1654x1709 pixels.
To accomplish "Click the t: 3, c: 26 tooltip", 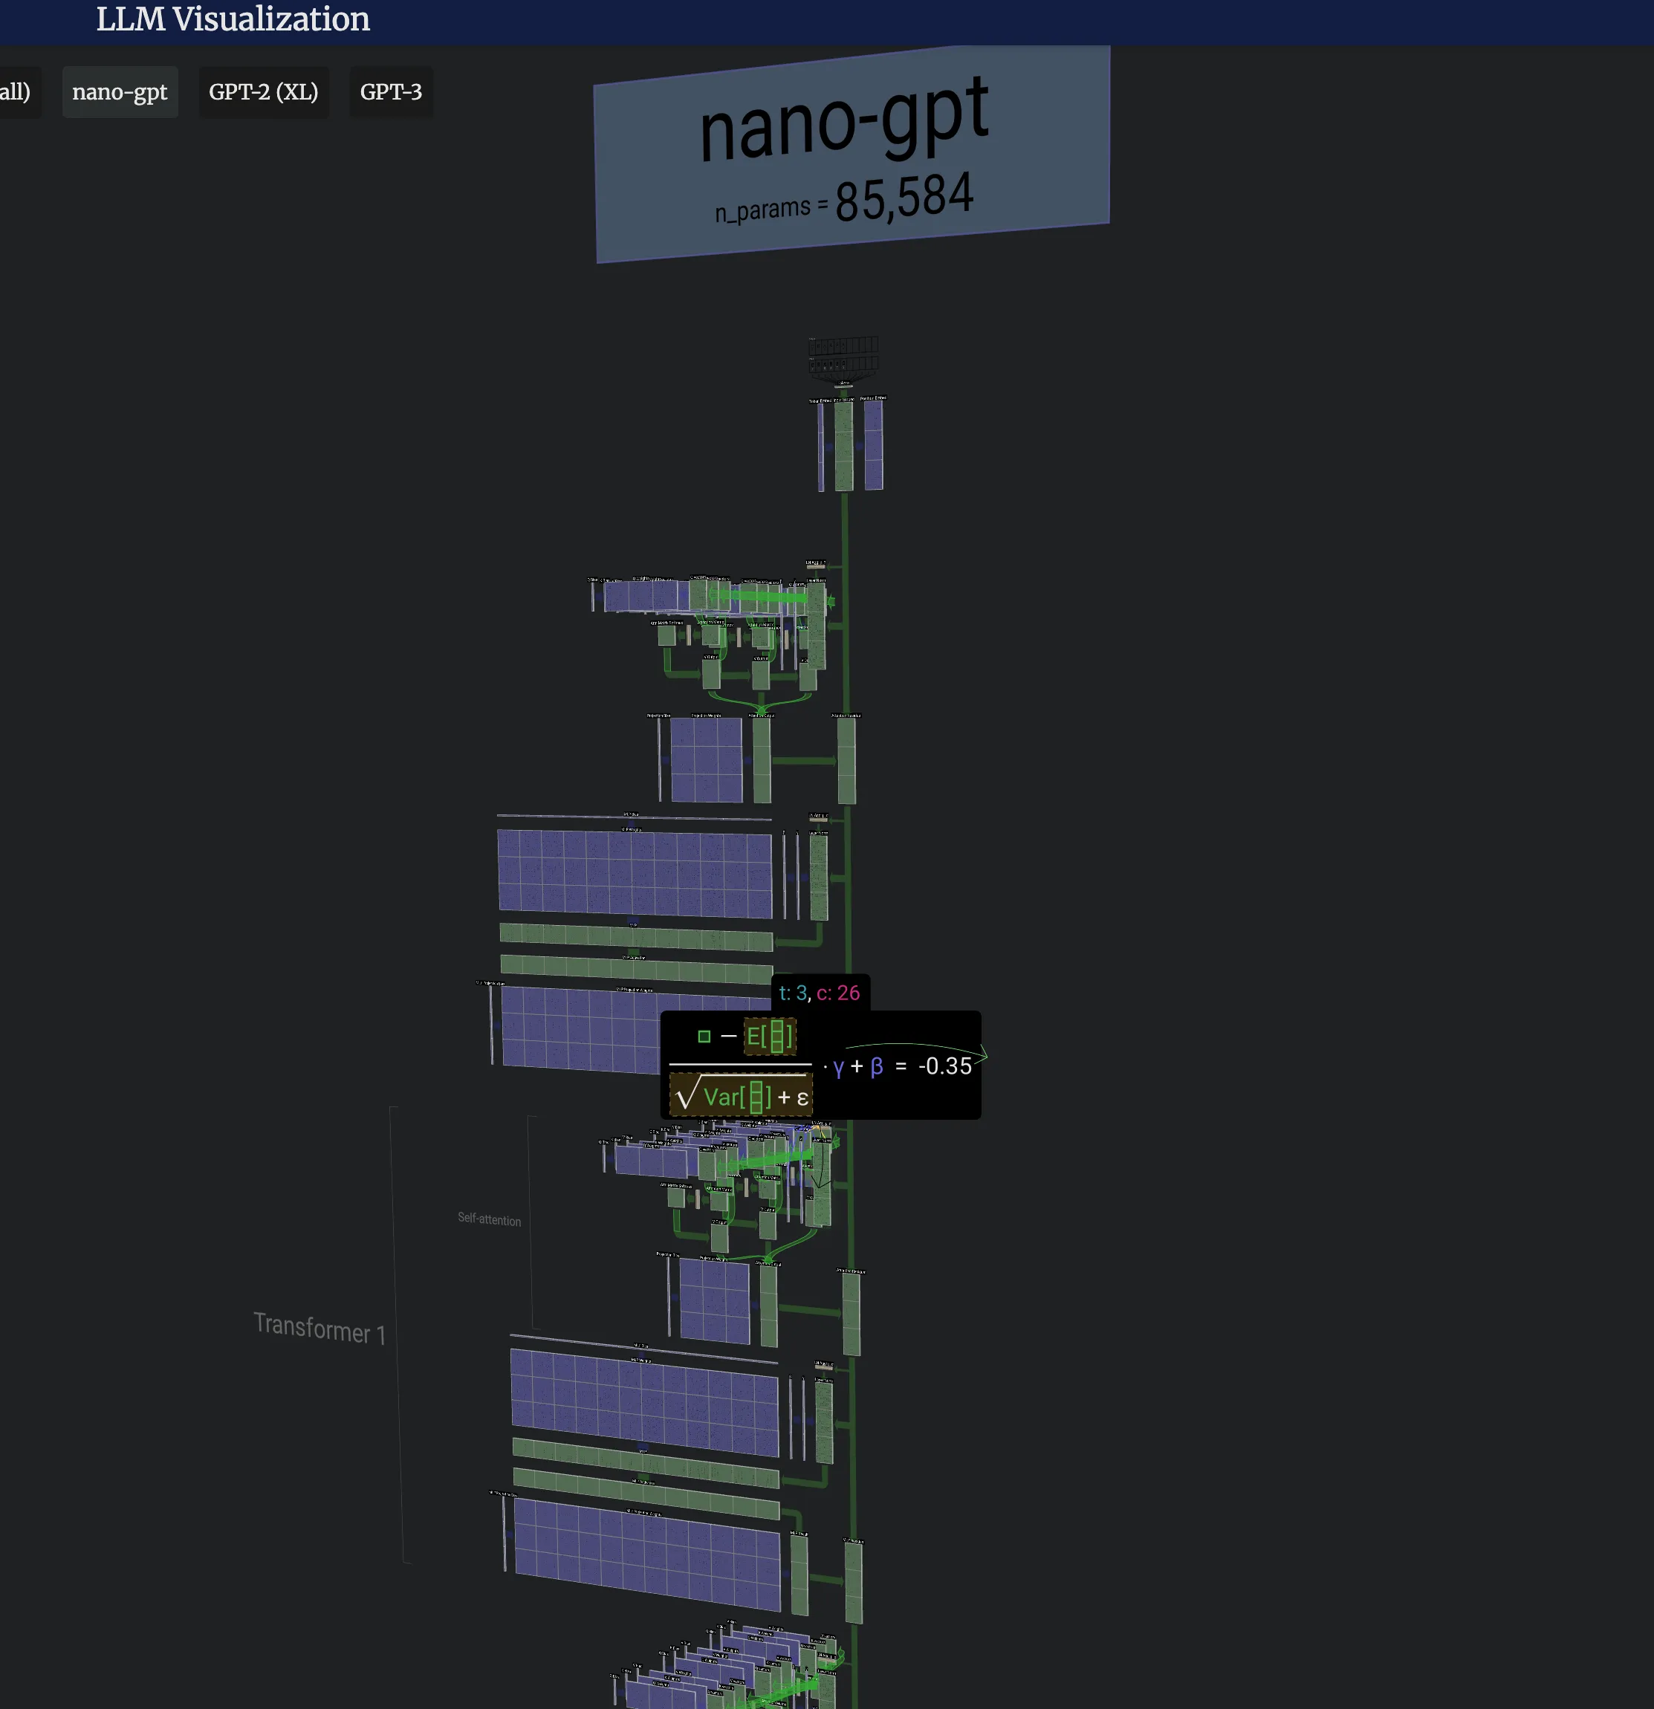I will click(819, 992).
